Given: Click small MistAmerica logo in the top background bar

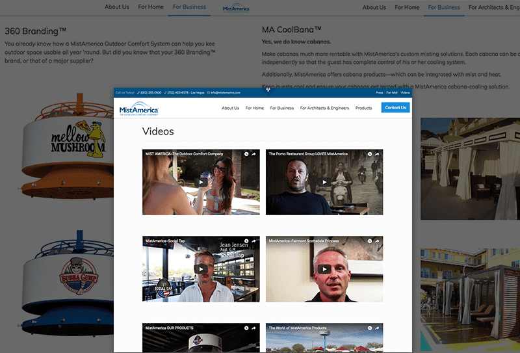Looking at the screenshot, I should 236,8.
